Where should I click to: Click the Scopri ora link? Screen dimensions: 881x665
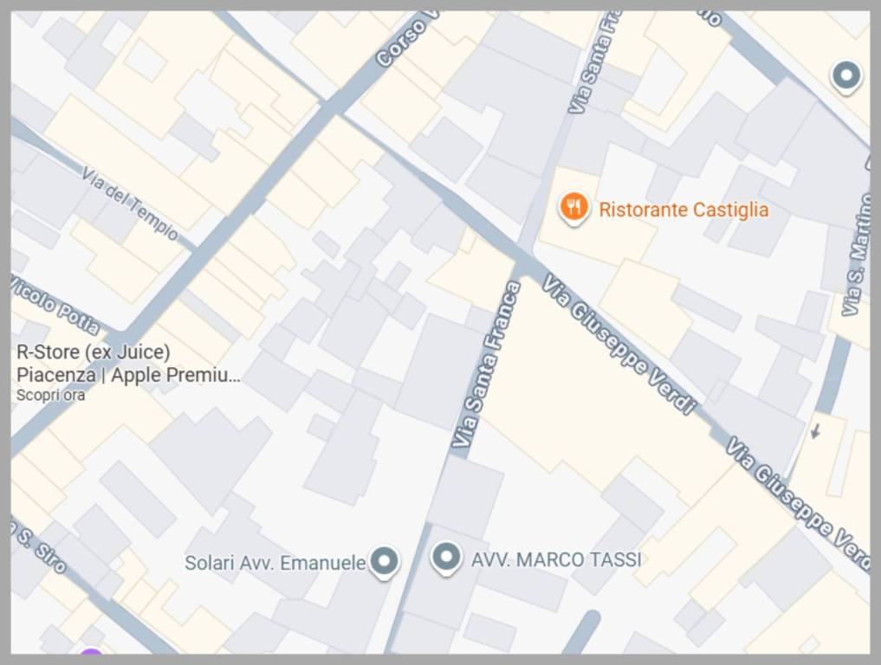[x=50, y=395]
